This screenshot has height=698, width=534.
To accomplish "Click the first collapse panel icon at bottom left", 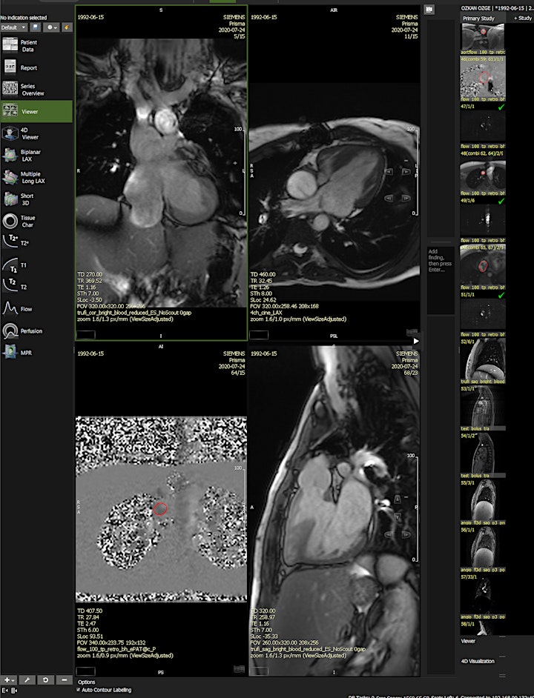I will 5,691.
